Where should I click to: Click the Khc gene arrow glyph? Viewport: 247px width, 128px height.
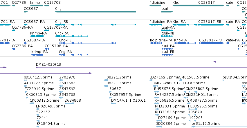[x=185, y=6]
